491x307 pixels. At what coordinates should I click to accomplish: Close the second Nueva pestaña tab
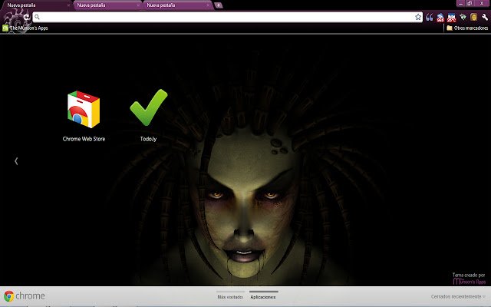tap(138, 5)
